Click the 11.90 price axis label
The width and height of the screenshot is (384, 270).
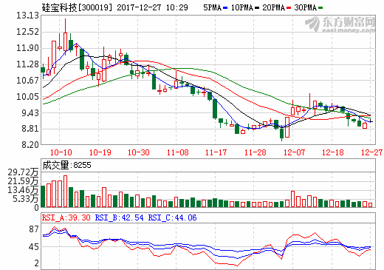click(x=27, y=48)
